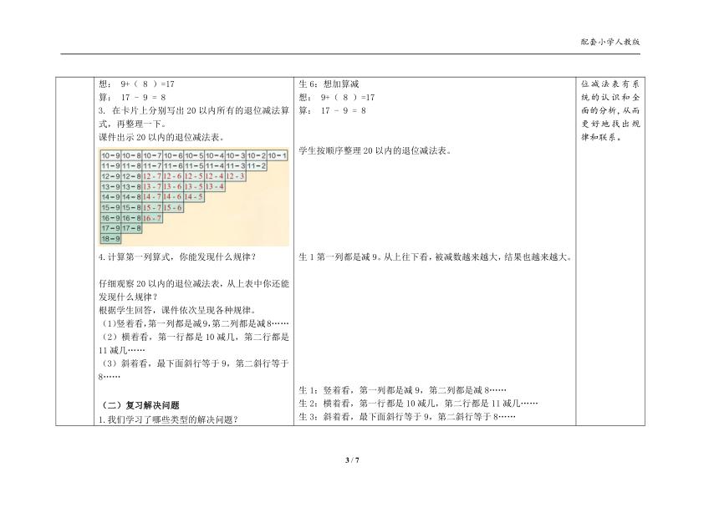Click the page number "3 / 7"
This screenshot has height=508, width=719.
coord(352,460)
